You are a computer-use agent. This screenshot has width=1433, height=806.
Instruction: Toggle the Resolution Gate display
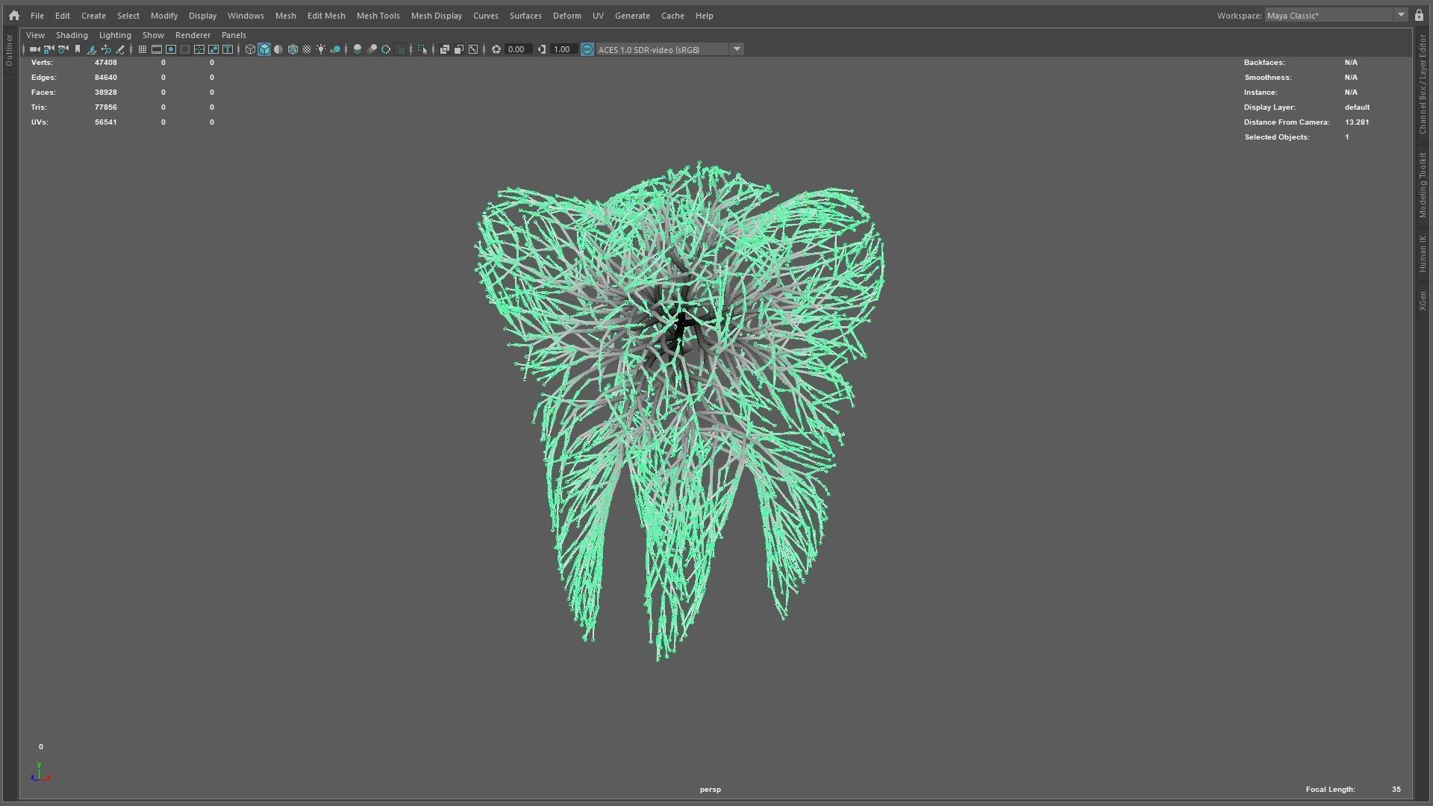point(171,49)
